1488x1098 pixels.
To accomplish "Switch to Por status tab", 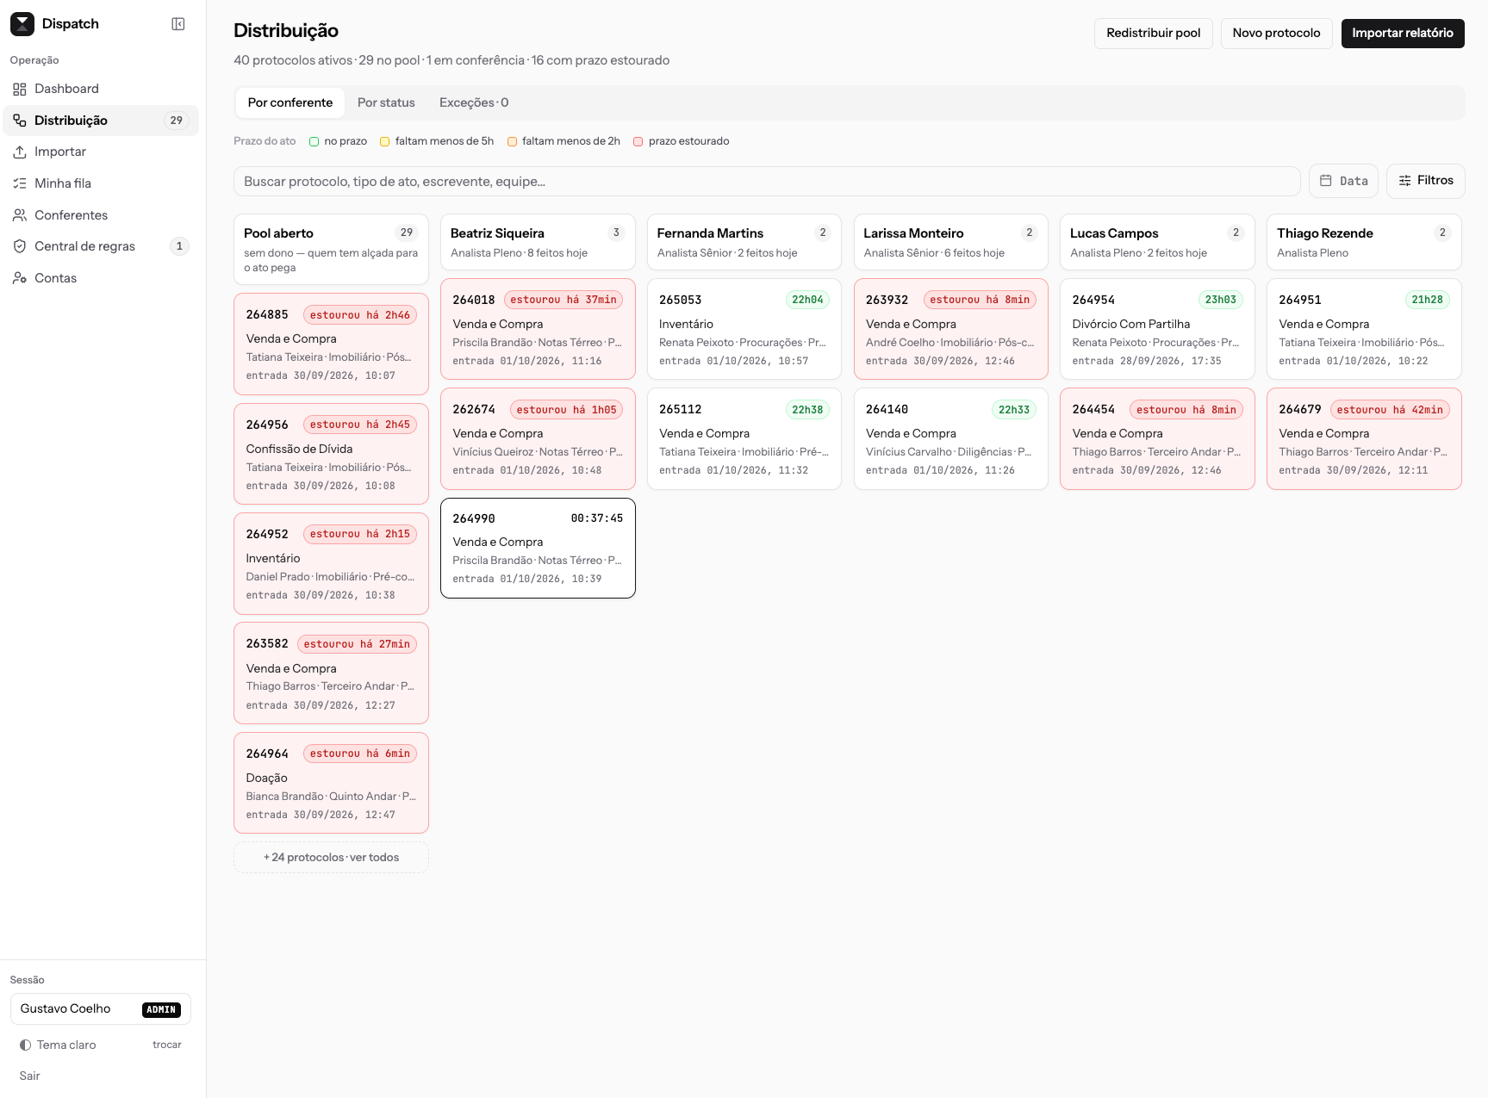I will click(x=386, y=102).
